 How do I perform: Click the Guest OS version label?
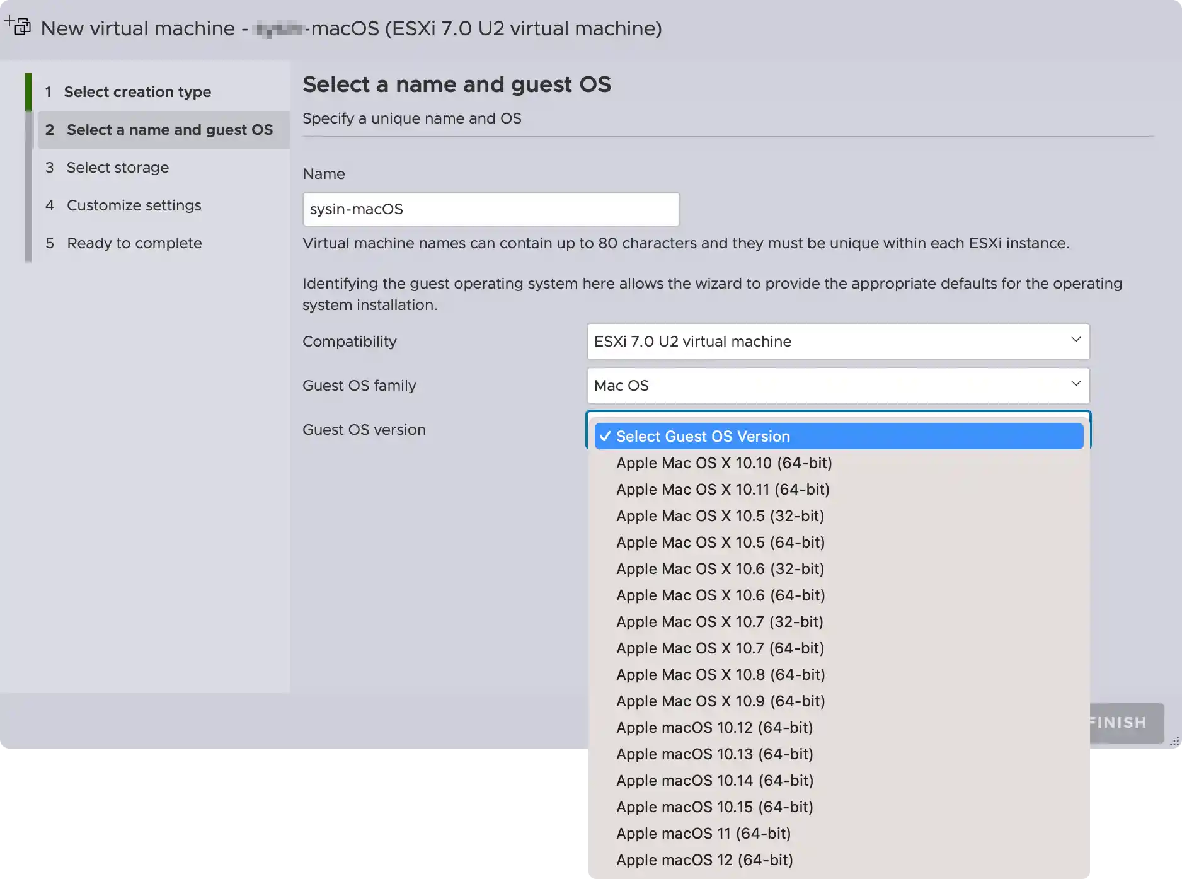point(364,430)
